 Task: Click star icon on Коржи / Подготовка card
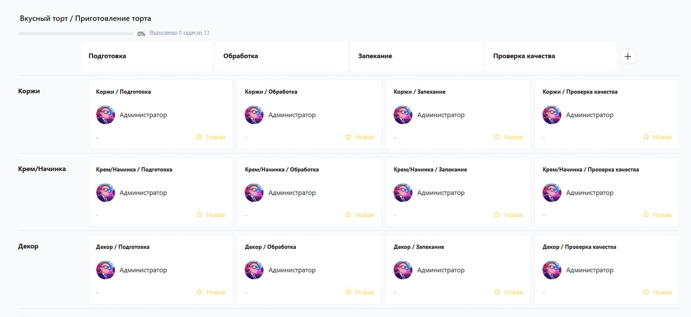pyautogui.click(x=200, y=137)
